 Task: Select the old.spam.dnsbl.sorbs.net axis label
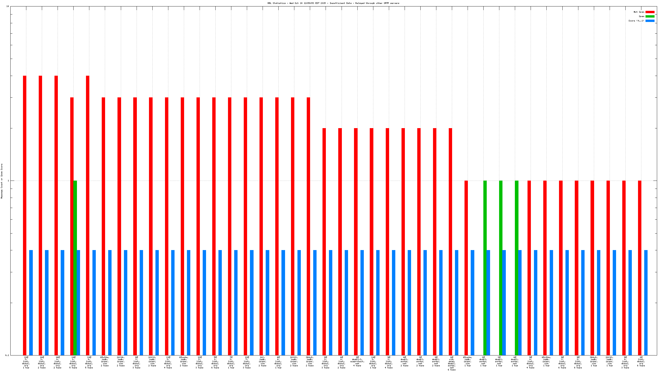click(x=452, y=363)
